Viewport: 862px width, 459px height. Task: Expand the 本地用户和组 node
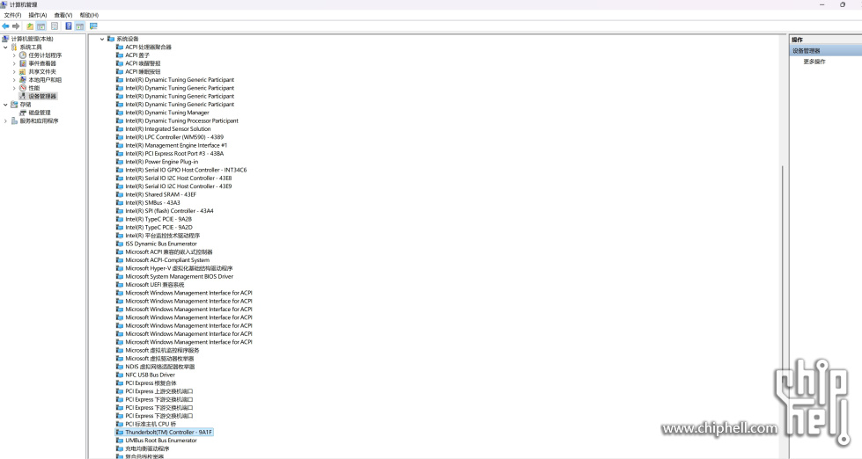pyautogui.click(x=14, y=80)
